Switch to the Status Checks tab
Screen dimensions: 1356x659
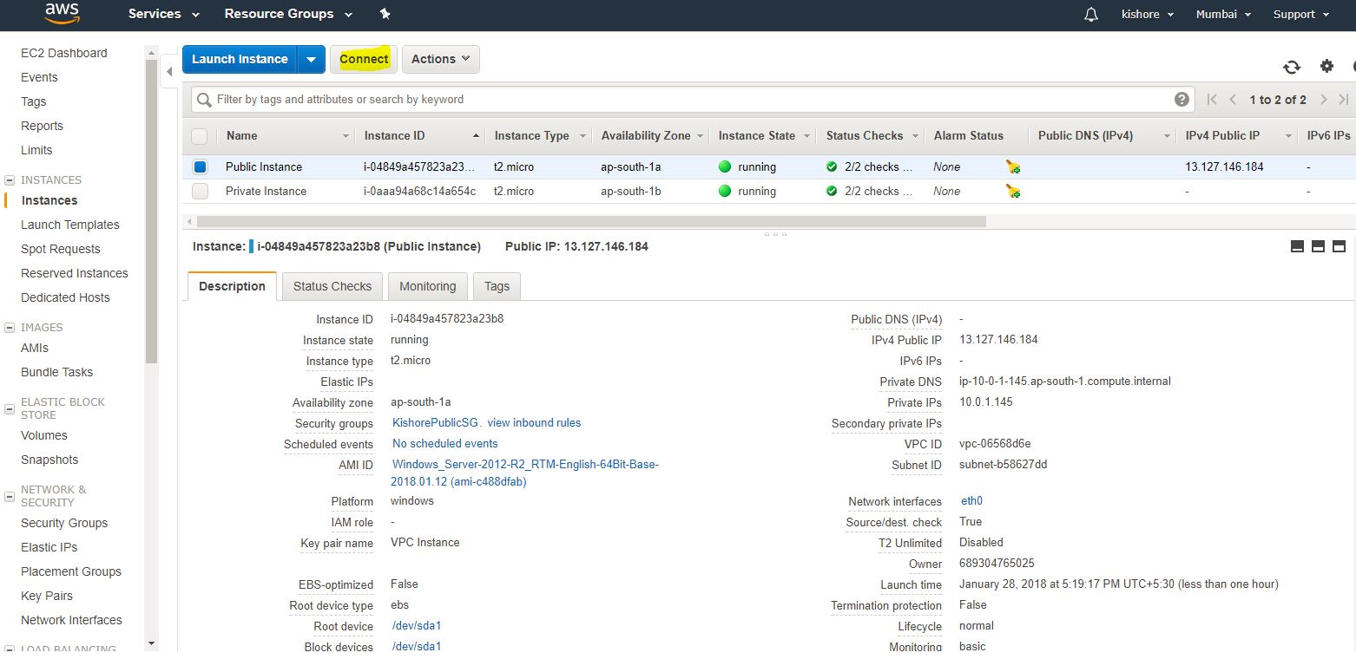[x=332, y=286]
